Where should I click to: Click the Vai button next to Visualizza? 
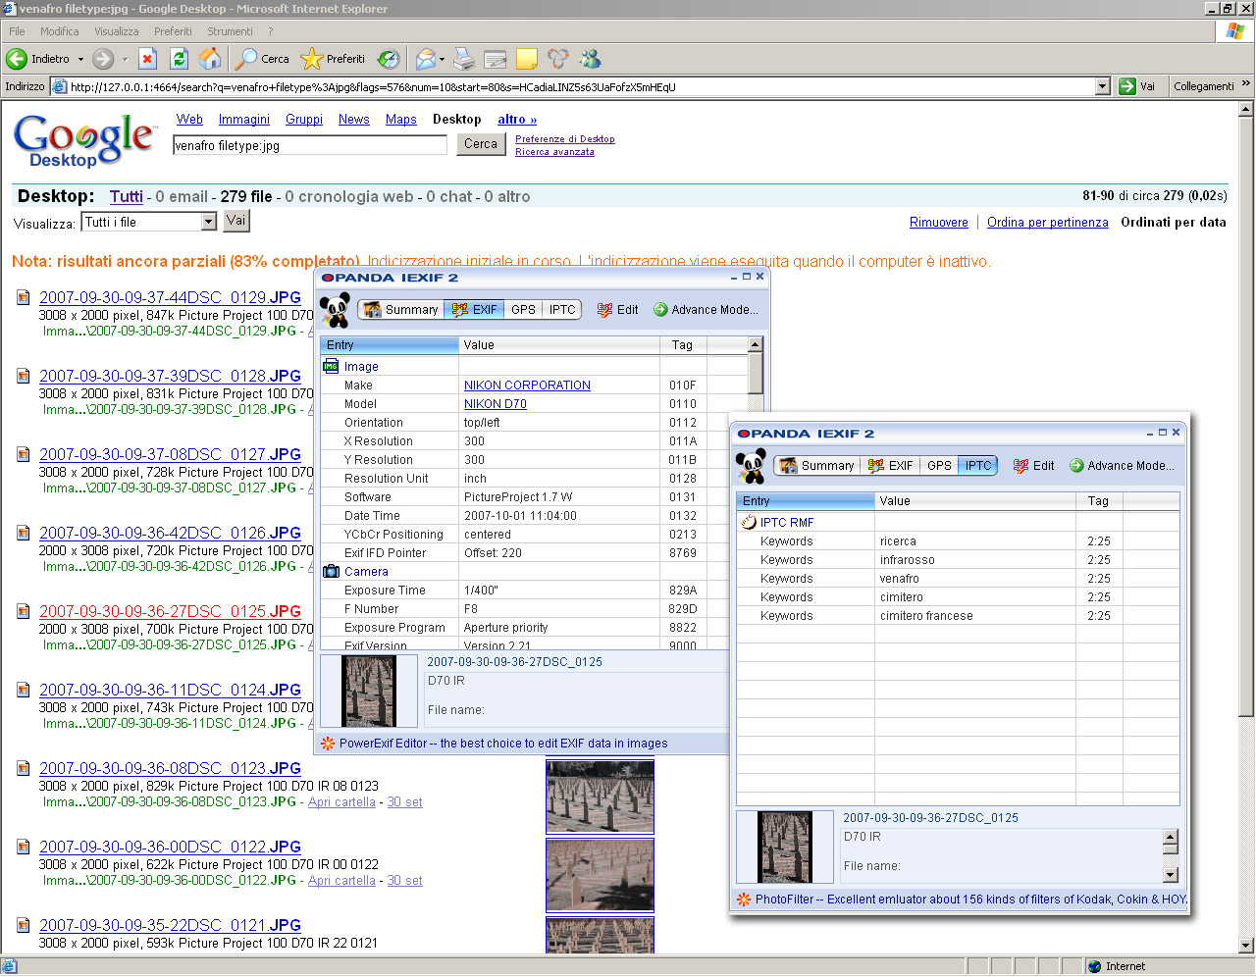click(236, 221)
